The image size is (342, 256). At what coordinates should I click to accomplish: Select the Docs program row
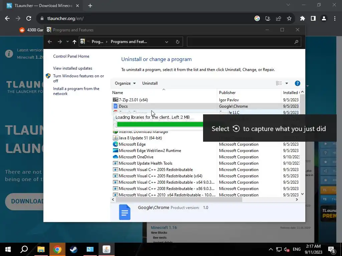tap(205, 106)
